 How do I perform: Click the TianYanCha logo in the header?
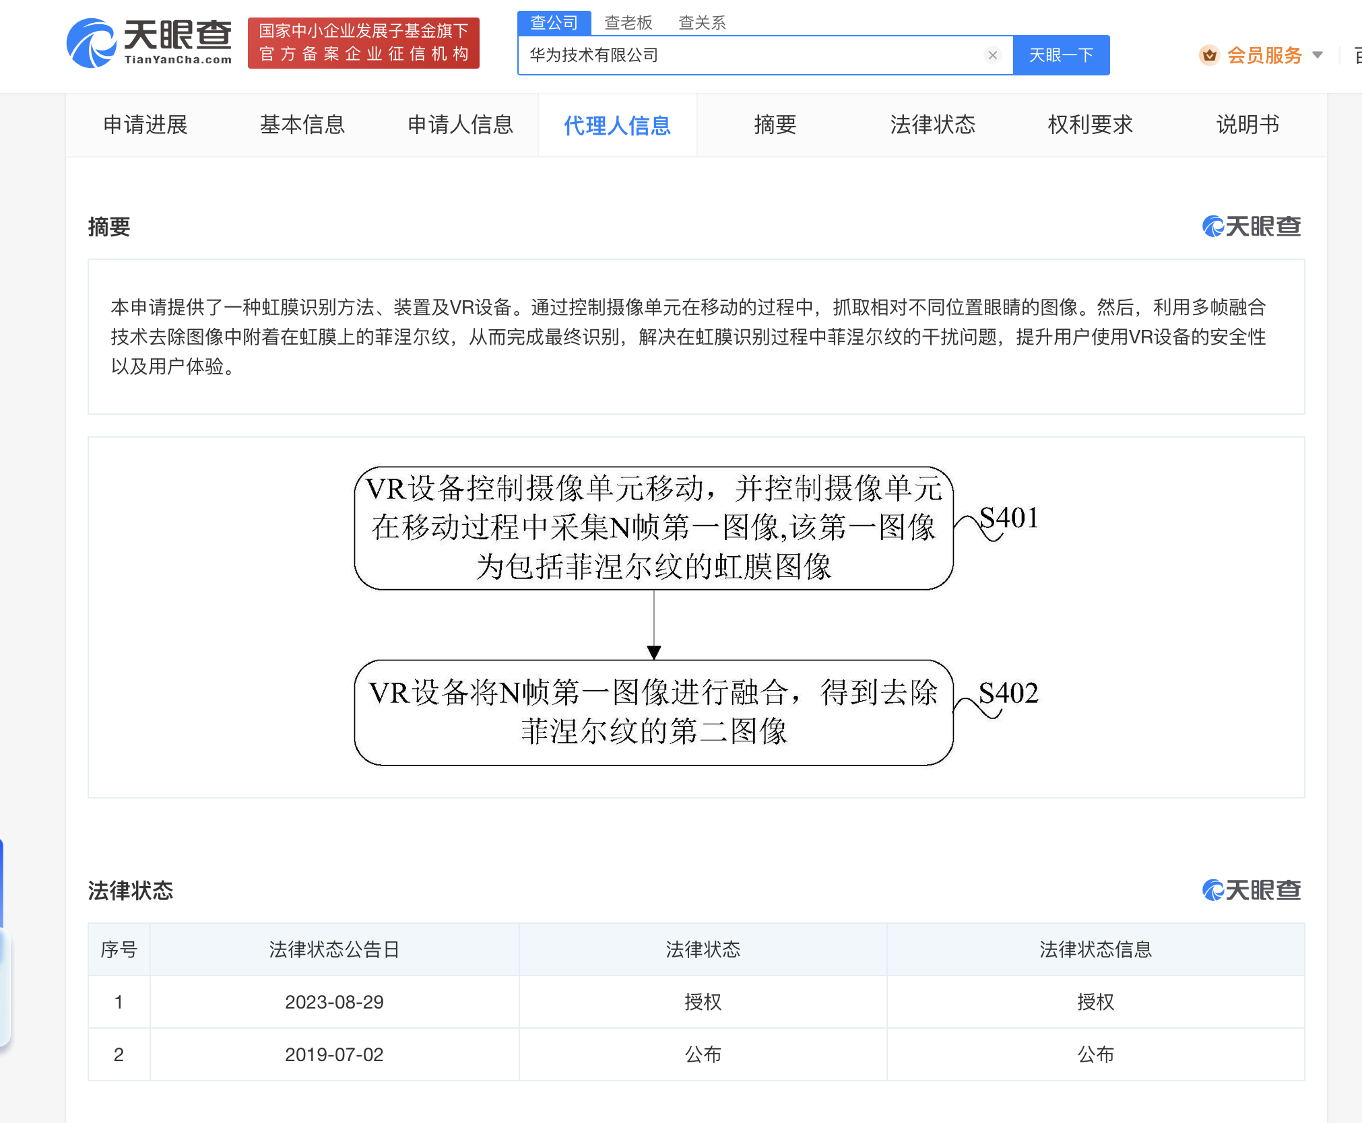(150, 43)
